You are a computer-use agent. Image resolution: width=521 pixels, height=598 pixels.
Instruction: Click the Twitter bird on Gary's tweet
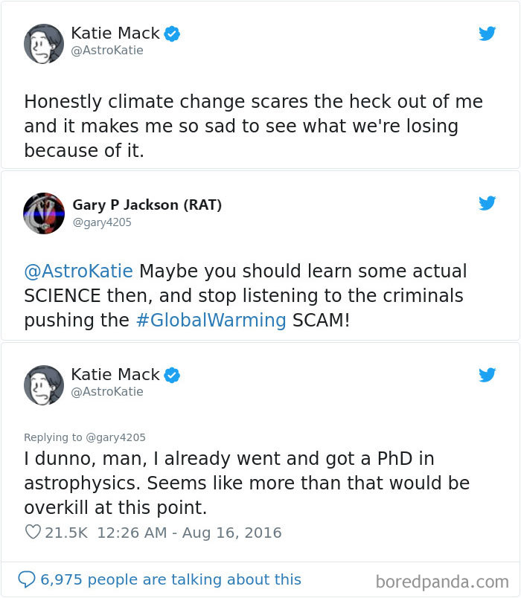click(488, 202)
